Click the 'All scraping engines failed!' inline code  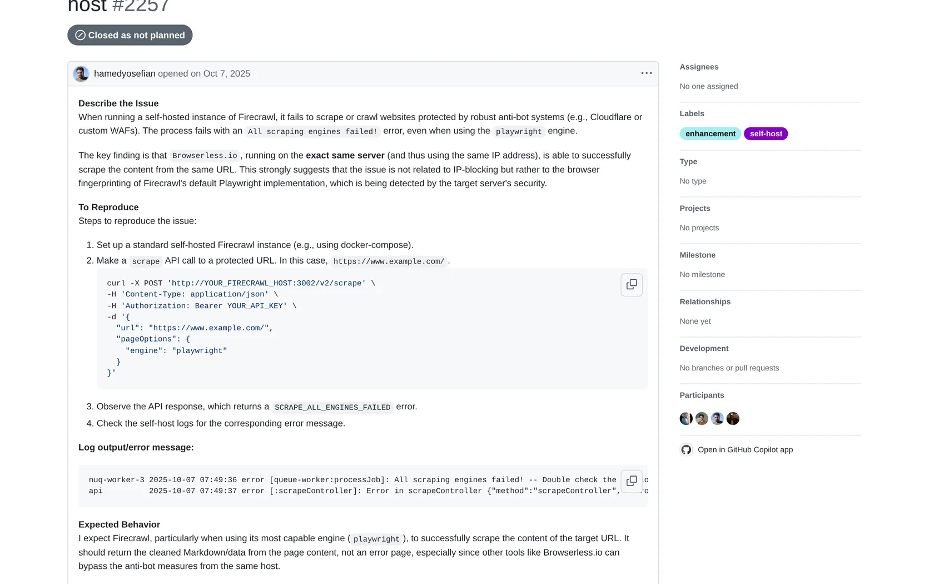pyautogui.click(x=312, y=131)
